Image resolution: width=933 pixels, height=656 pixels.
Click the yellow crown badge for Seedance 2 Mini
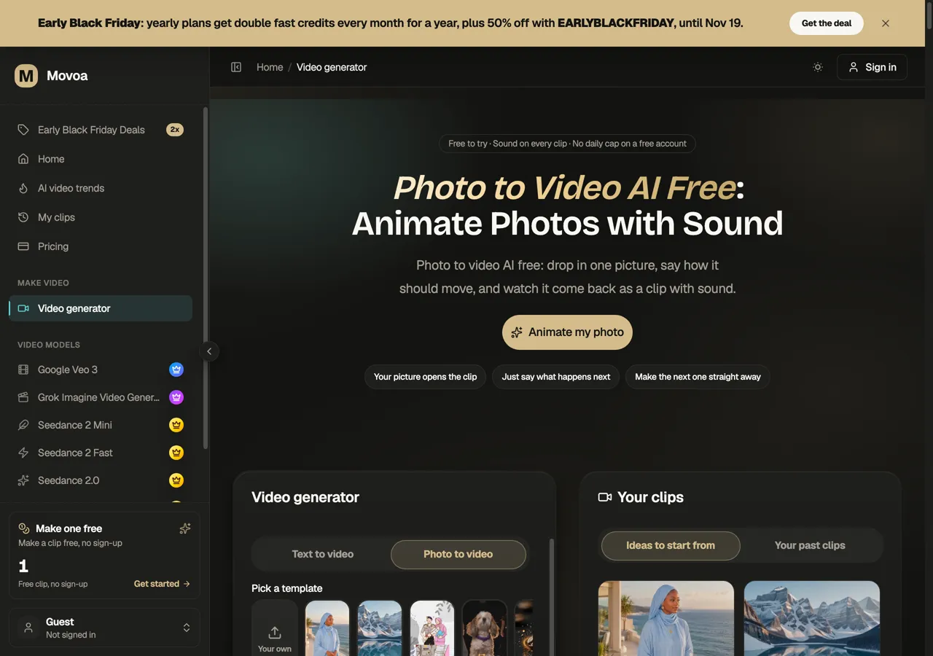click(x=176, y=425)
